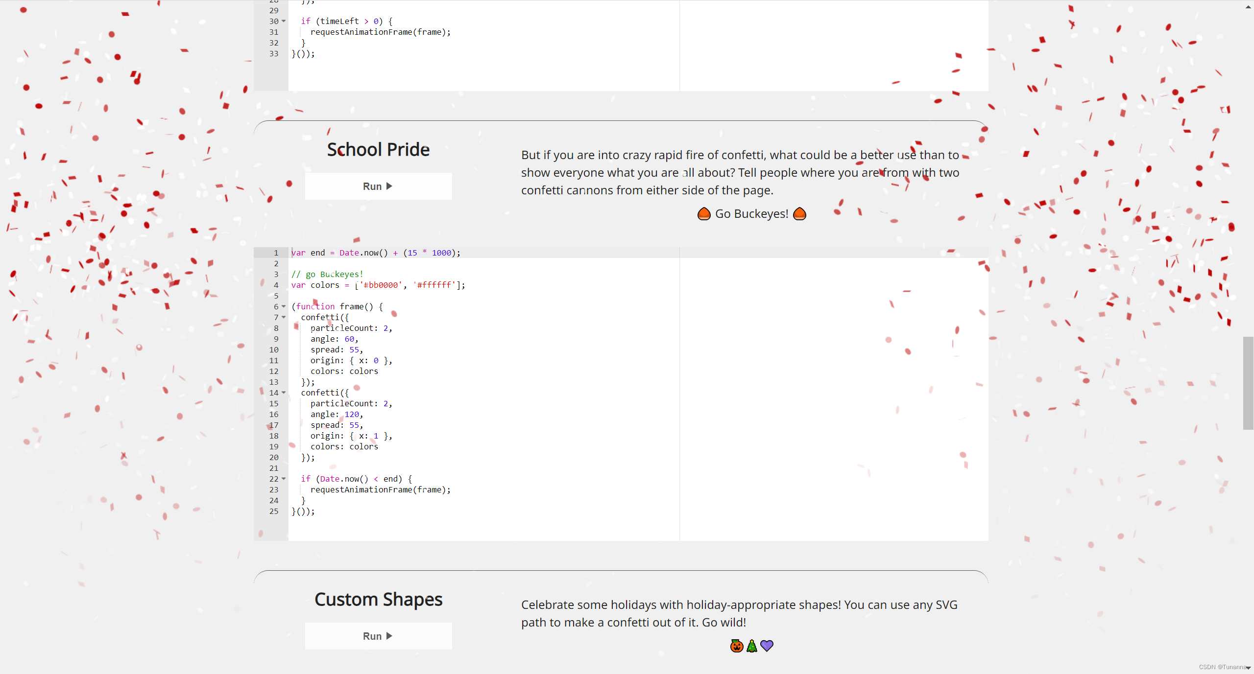Click the right buckeye emoji after Go Buckeyes
Viewport: 1254px width, 674px height.
point(799,214)
